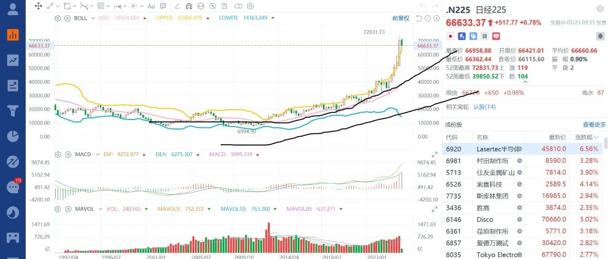
Task: Open the bar chart icon in left sidebar
Action: (x=13, y=34)
